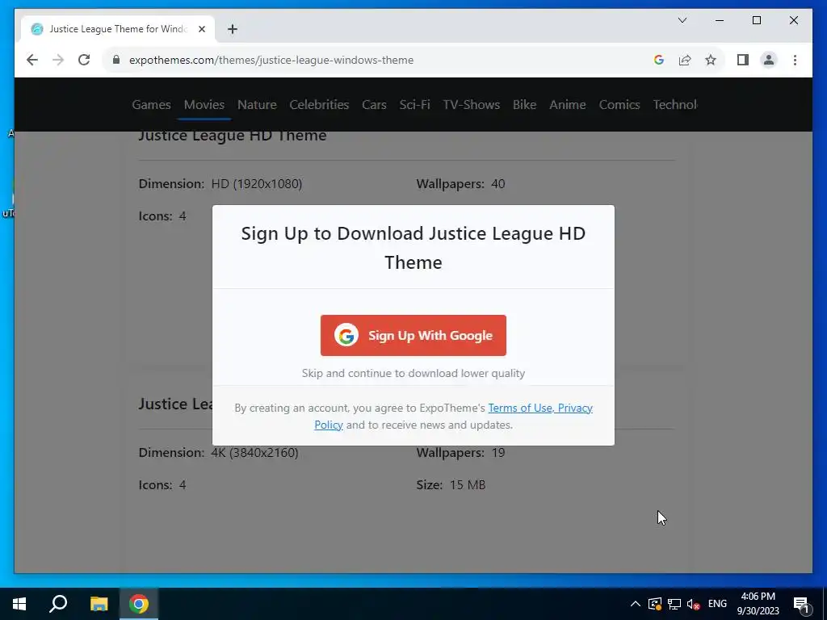Minimize the Chrome window
The height and width of the screenshot is (620, 827).
(x=720, y=20)
